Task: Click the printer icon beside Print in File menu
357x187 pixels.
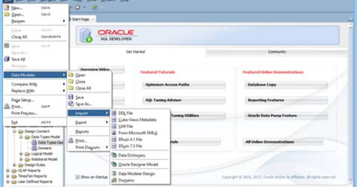Action: tap(7, 106)
